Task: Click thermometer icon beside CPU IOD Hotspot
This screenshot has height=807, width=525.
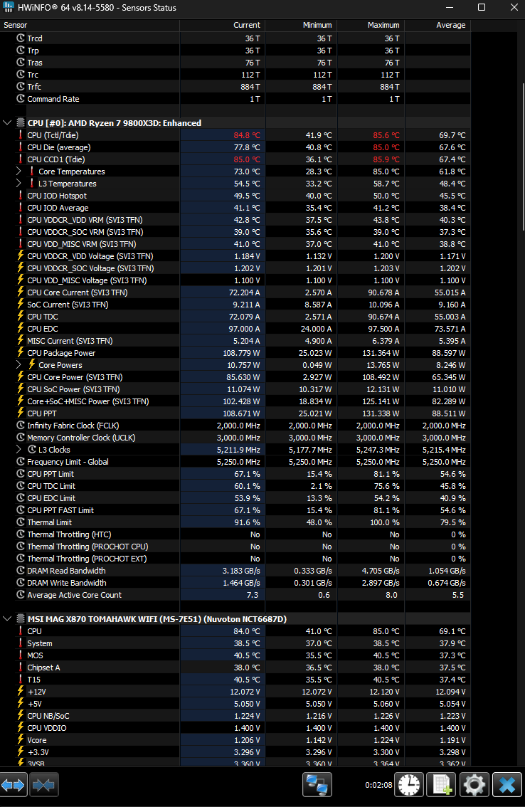Action: pos(21,196)
